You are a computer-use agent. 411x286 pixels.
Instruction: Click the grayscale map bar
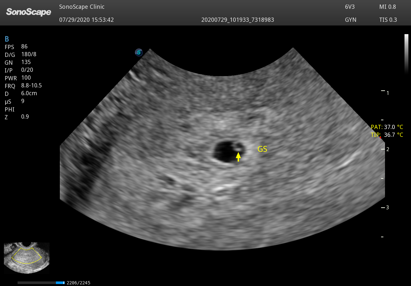pos(406,54)
